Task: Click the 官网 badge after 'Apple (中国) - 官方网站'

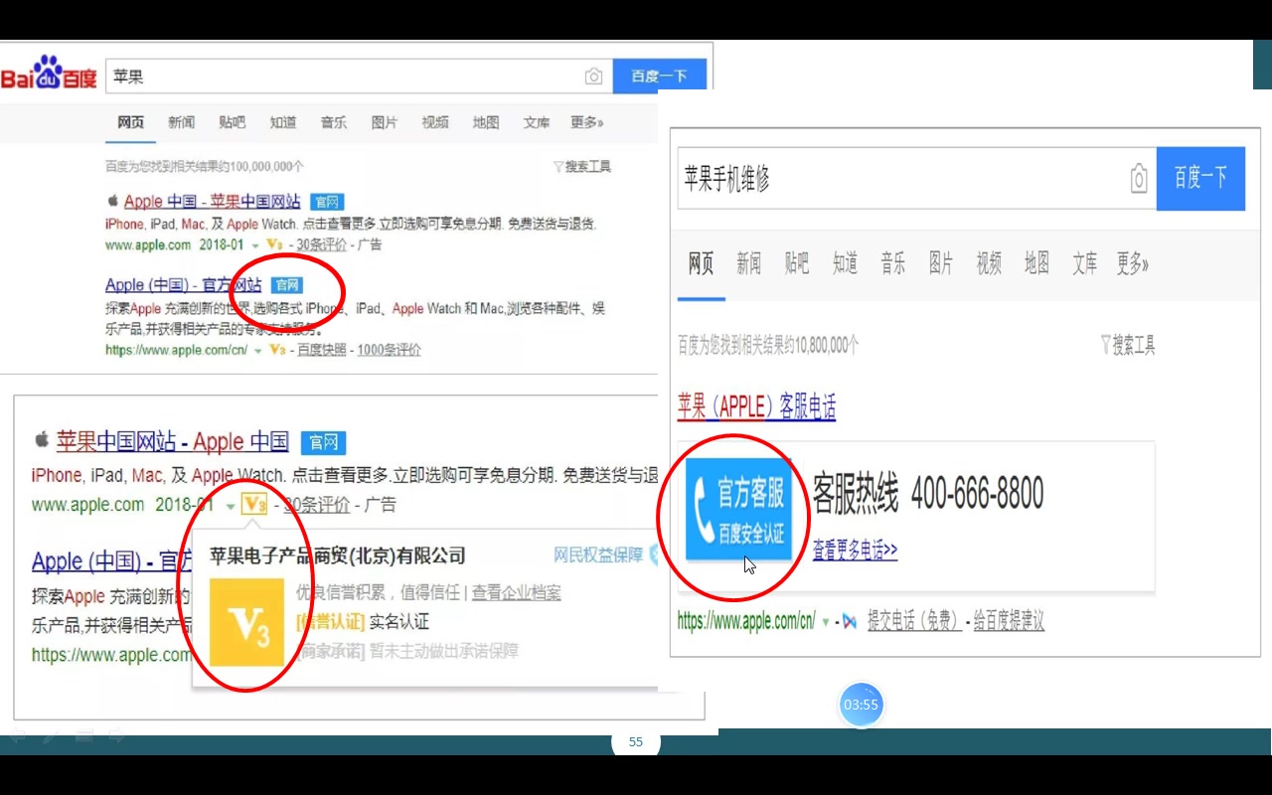Action: pyautogui.click(x=286, y=285)
